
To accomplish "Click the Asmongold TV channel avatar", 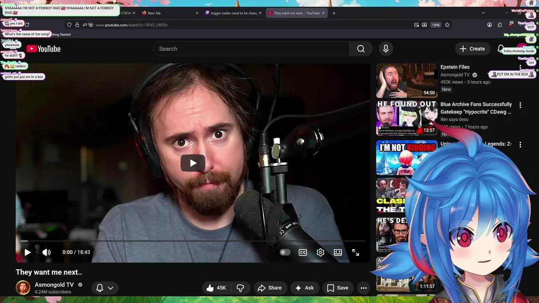I will 23,288.
